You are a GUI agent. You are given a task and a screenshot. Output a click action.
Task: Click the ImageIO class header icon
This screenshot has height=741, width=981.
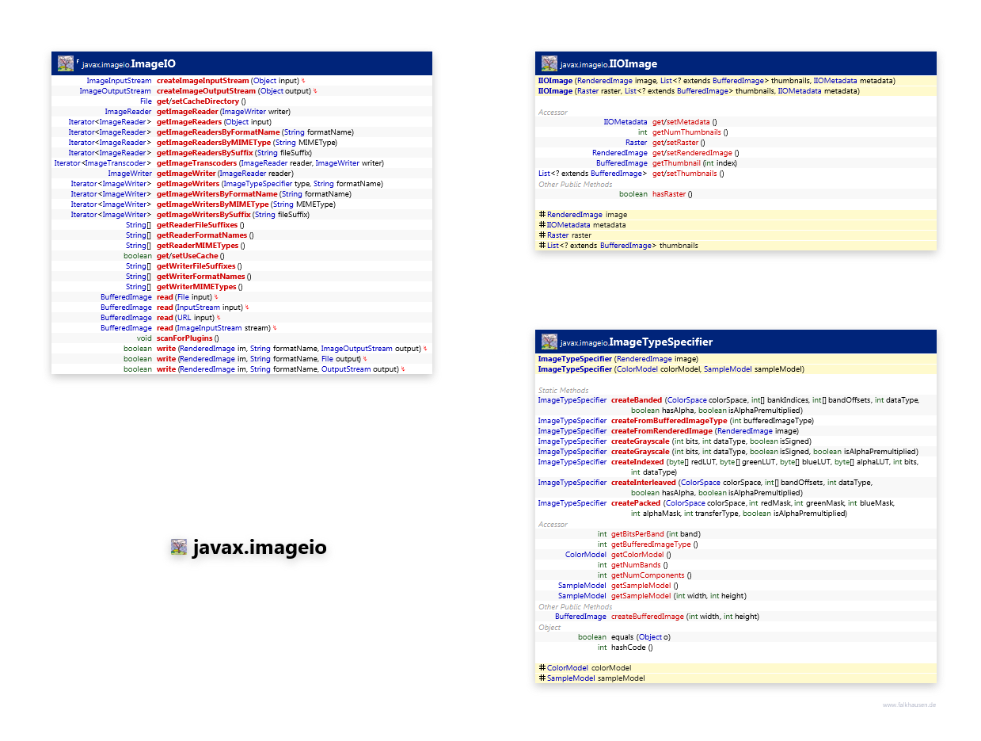pos(66,63)
